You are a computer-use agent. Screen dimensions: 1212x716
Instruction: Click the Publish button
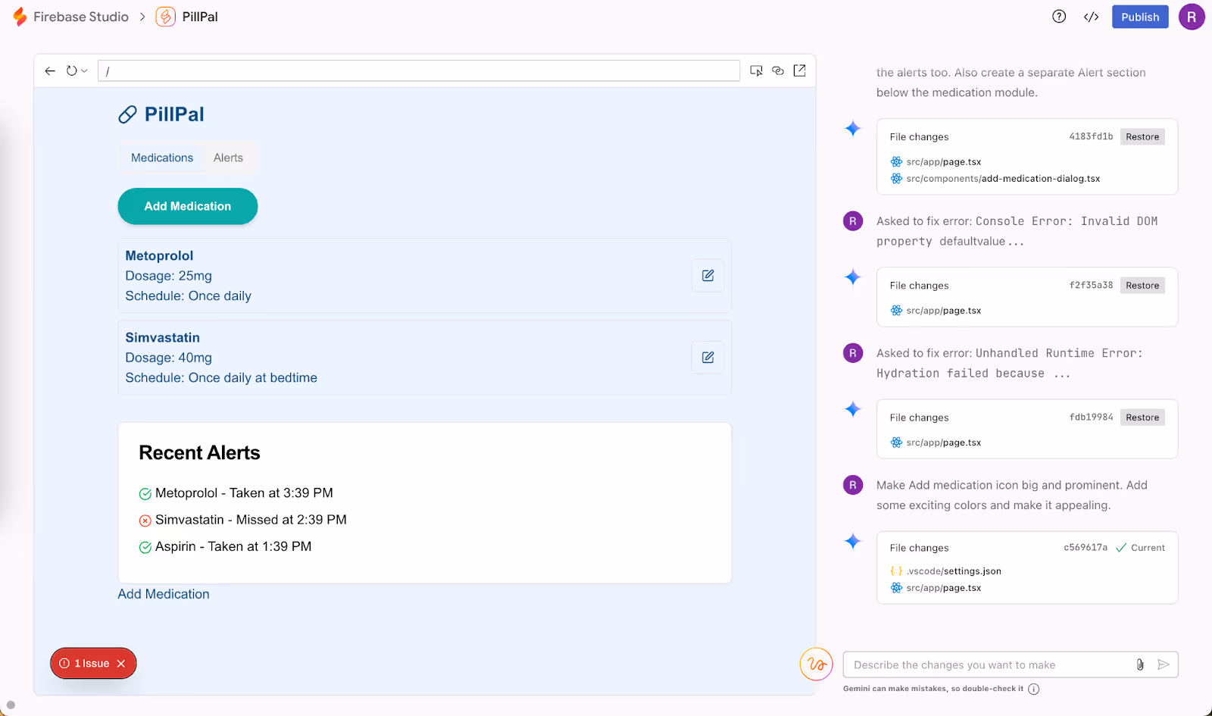tap(1140, 17)
